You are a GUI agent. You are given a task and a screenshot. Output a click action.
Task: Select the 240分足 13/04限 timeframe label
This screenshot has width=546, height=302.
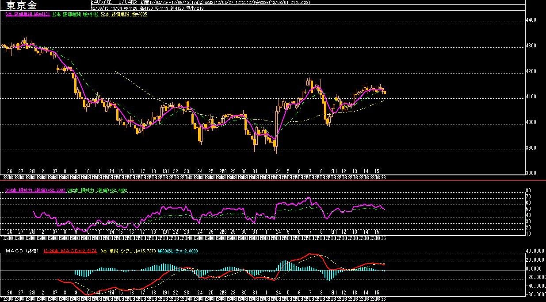[114, 2]
